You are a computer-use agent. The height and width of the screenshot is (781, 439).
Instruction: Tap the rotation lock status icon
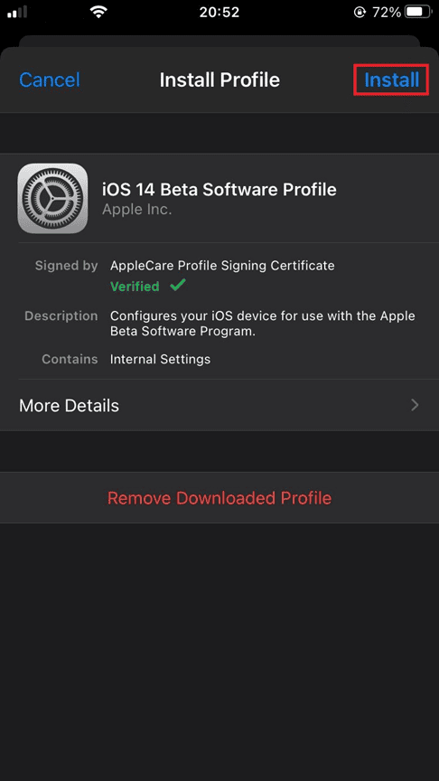tap(360, 12)
